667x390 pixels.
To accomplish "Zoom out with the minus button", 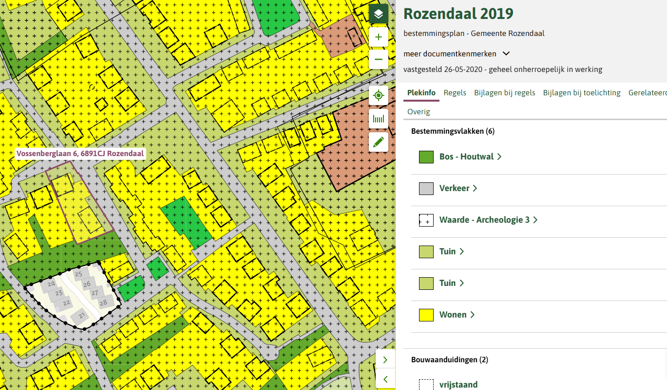I will 378,59.
